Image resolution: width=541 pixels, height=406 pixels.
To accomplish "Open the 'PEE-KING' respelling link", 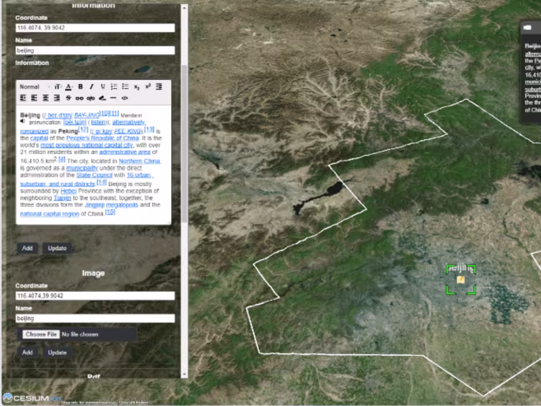I will pyautogui.click(x=128, y=131).
